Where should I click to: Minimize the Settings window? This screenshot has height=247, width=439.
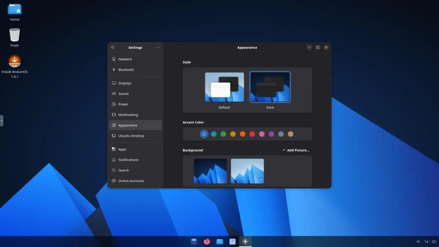(309, 47)
